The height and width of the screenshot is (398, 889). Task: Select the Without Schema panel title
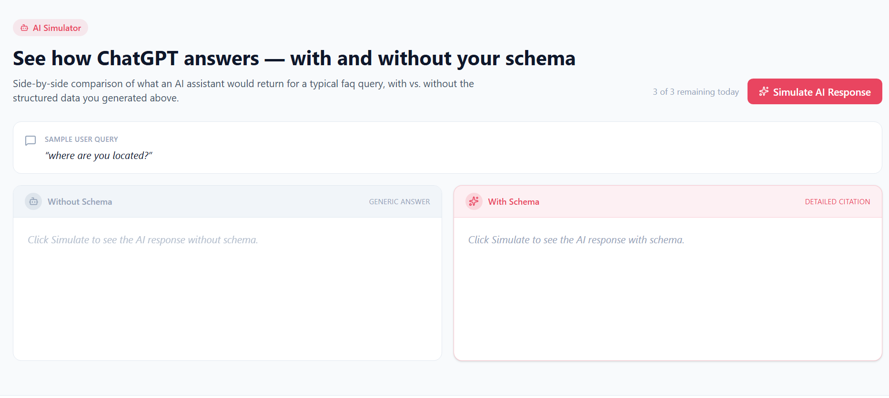80,201
